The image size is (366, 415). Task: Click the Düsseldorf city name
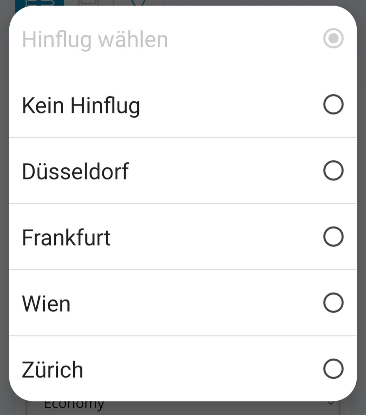click(x=75, y=171)
